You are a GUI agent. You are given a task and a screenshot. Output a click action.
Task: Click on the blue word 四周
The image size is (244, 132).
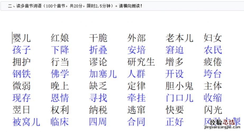click(x=98, y=122)
